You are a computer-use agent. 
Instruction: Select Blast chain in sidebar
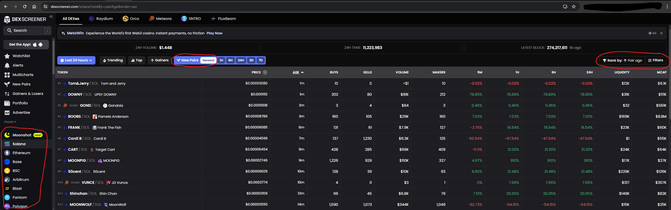[x=13, y=189]
